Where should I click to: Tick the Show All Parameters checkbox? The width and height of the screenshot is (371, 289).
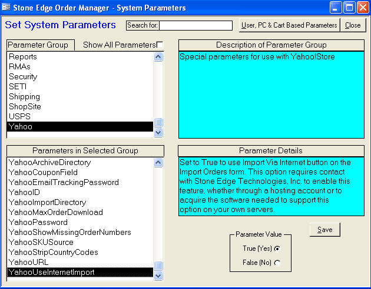pos(160,45)
